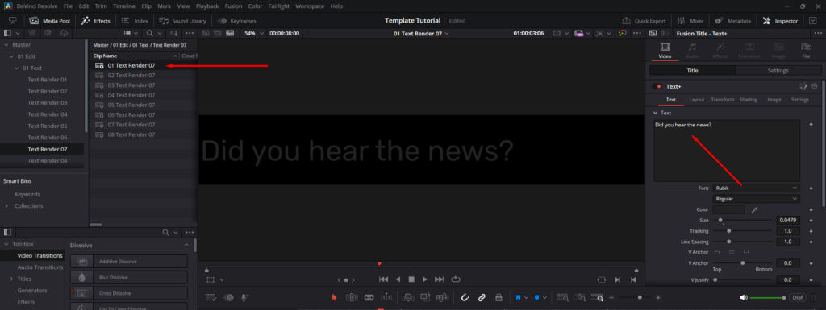This screenshot has height=310, width=826.
Task: Select the Blade edit tool
Action: coord(369,297)
